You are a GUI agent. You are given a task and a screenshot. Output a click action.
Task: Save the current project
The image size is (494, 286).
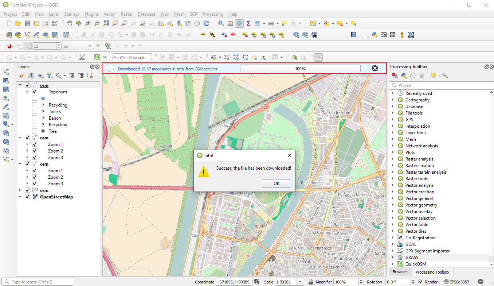coord(27,23)
